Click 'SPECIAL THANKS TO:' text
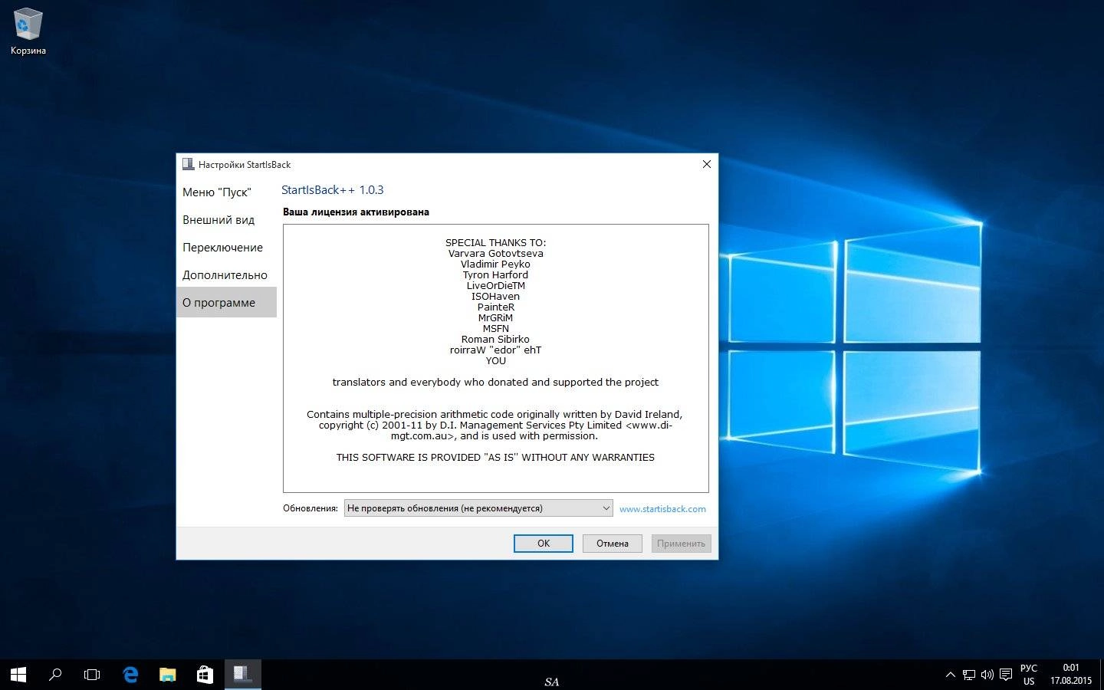The height and width of the screenshot is (690, 1104). tap(495, 242)
